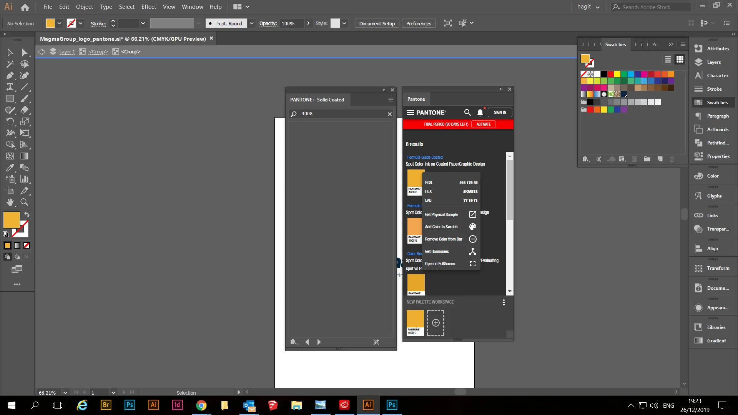Click Layer 1 breadcrumb link
Screen dimensions: 738x415
click(67, 51)
